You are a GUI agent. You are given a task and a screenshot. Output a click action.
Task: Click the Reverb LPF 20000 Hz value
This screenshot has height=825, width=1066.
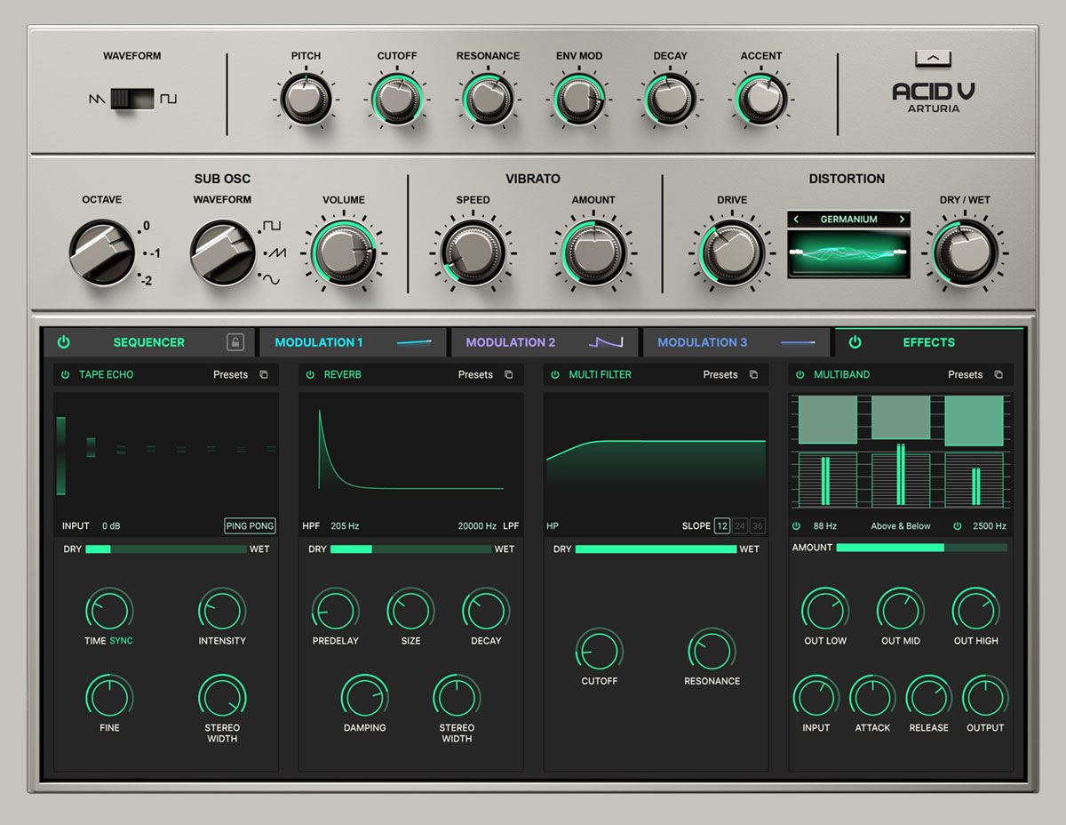[477, 526]
